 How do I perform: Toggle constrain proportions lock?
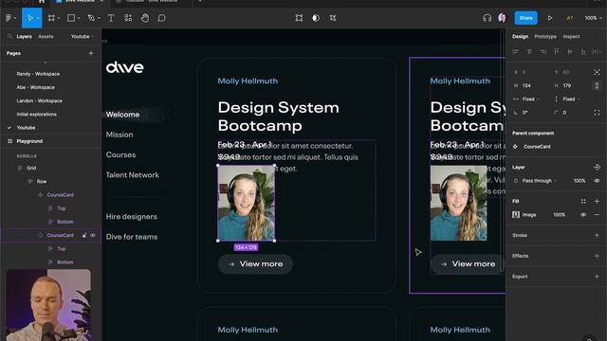[x=597, y=85]
